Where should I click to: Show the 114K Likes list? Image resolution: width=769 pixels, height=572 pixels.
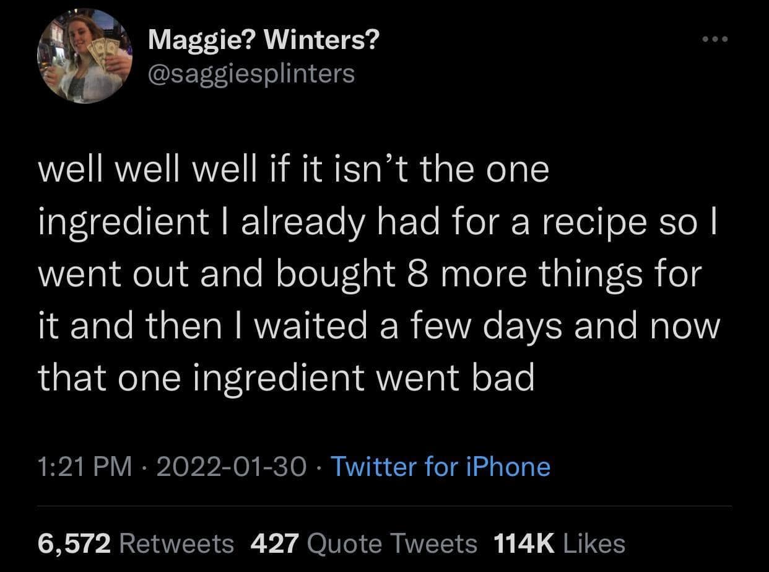pos(558,543)
